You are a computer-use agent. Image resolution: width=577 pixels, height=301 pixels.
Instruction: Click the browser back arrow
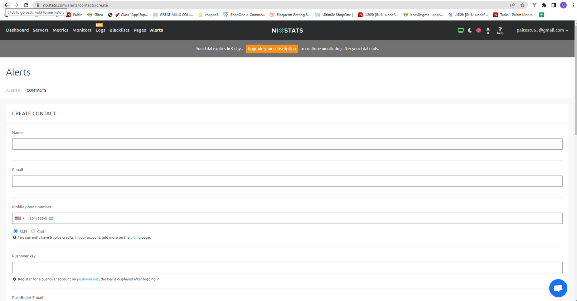click(6, 5)
